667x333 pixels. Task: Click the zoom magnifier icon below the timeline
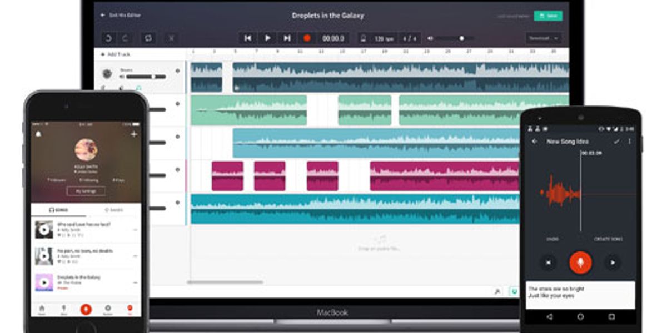click(x=497, y=291)
